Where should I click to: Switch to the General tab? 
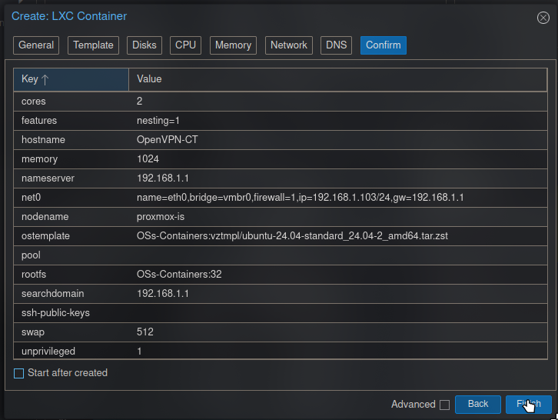click(36, 45)
